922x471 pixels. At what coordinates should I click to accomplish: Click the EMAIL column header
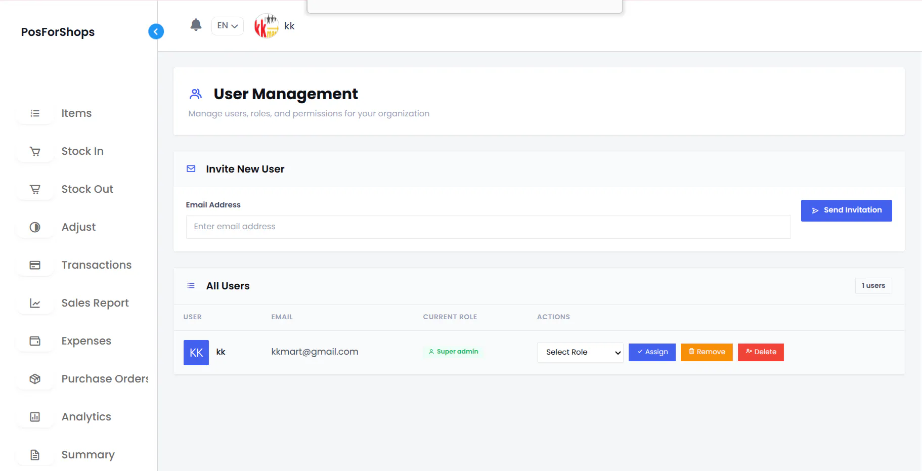[x=282, y=317]
